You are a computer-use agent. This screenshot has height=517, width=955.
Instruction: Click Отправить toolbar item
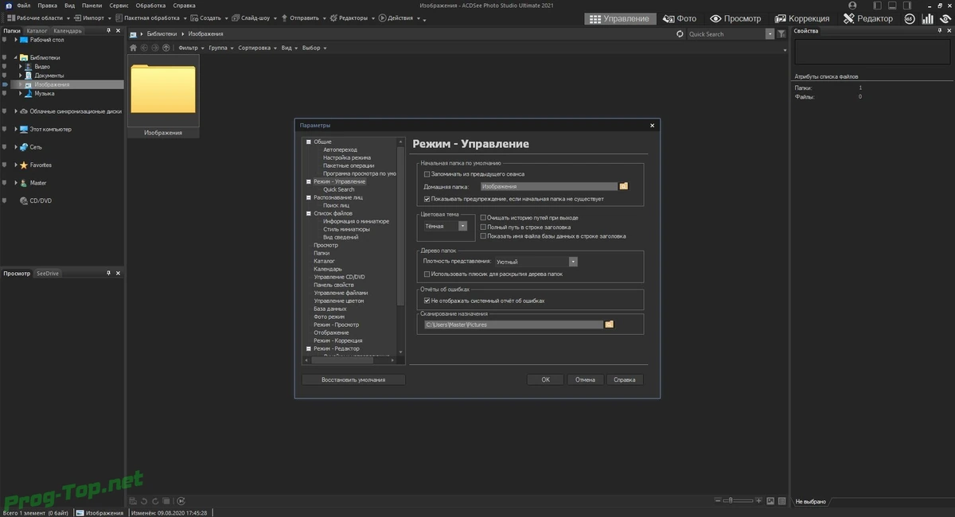[x=302, y=17]
